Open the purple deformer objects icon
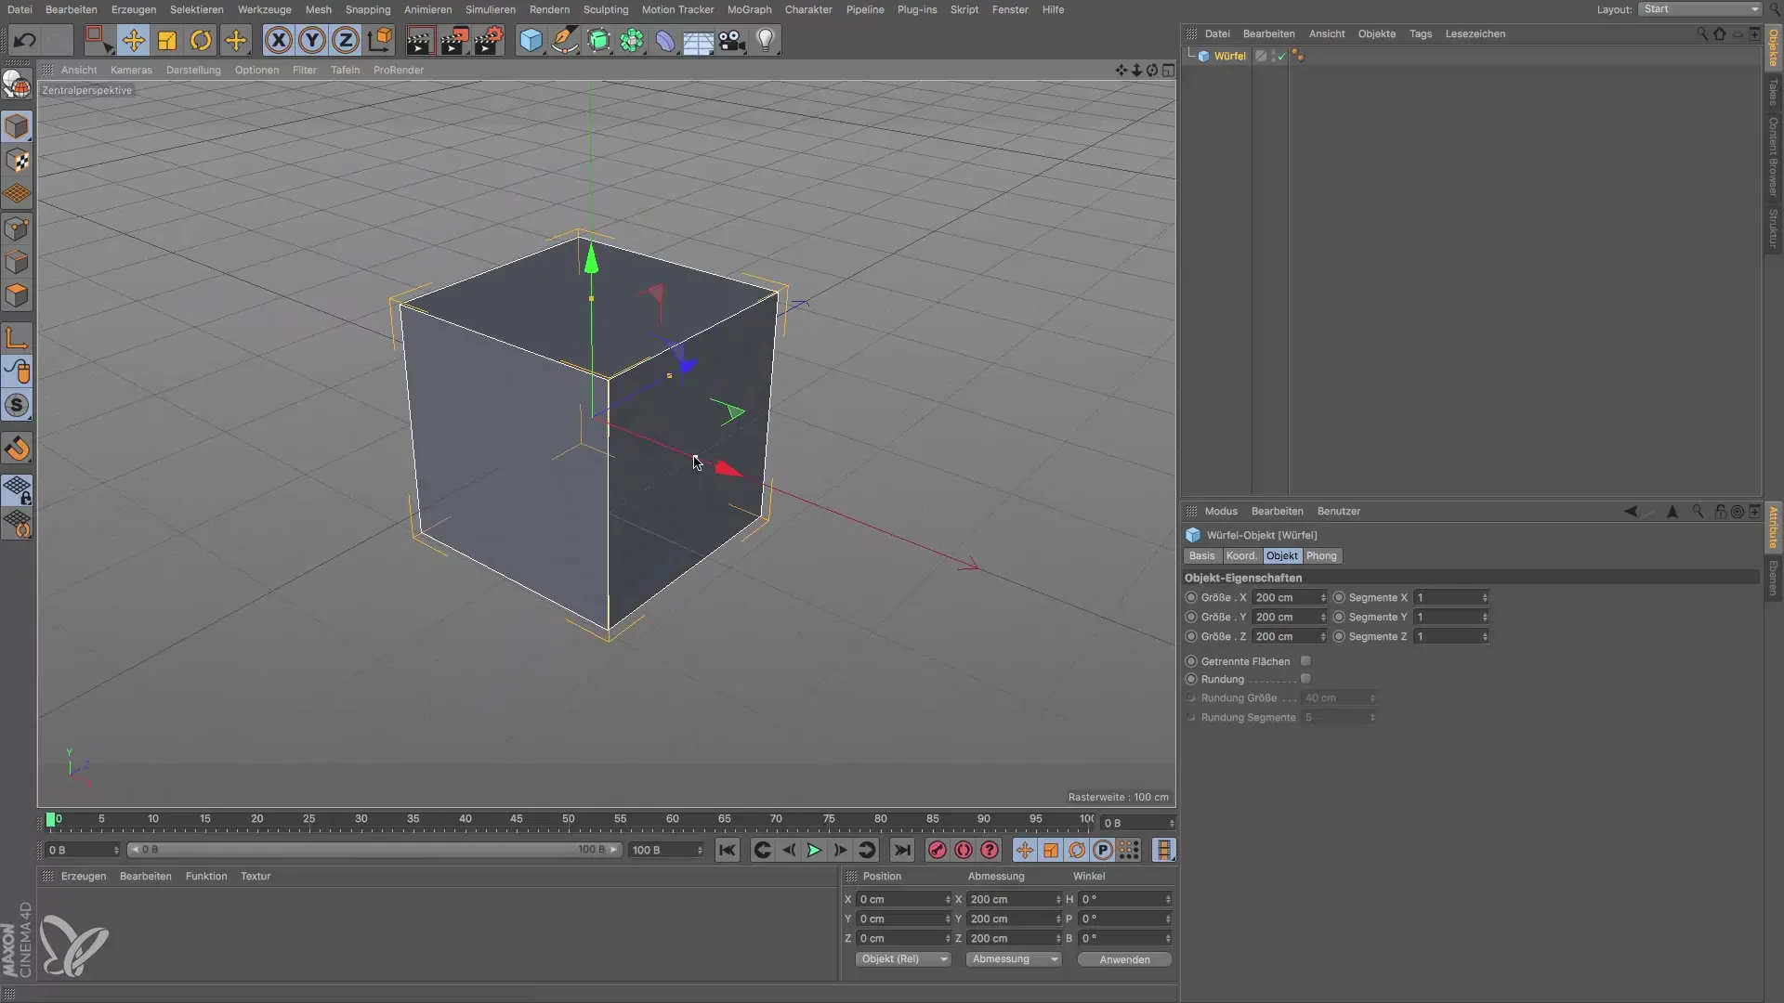The height and width of the screenshot is (1003, 1784). [665, 40]
